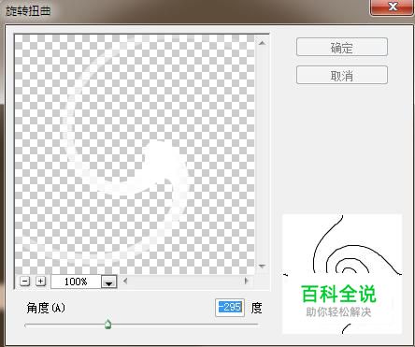Open the 100% zoom dropdown arrow
Viewport: 415px width, 347px height.
(108, 282)
